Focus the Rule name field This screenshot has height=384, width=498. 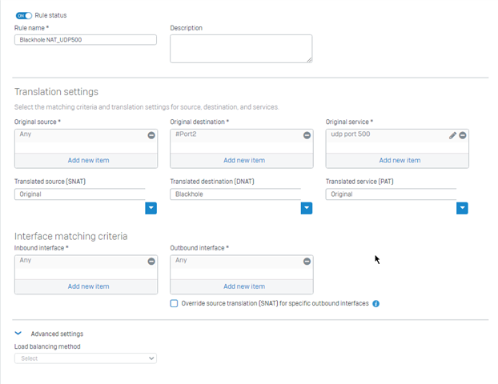[x=86, y=40]
